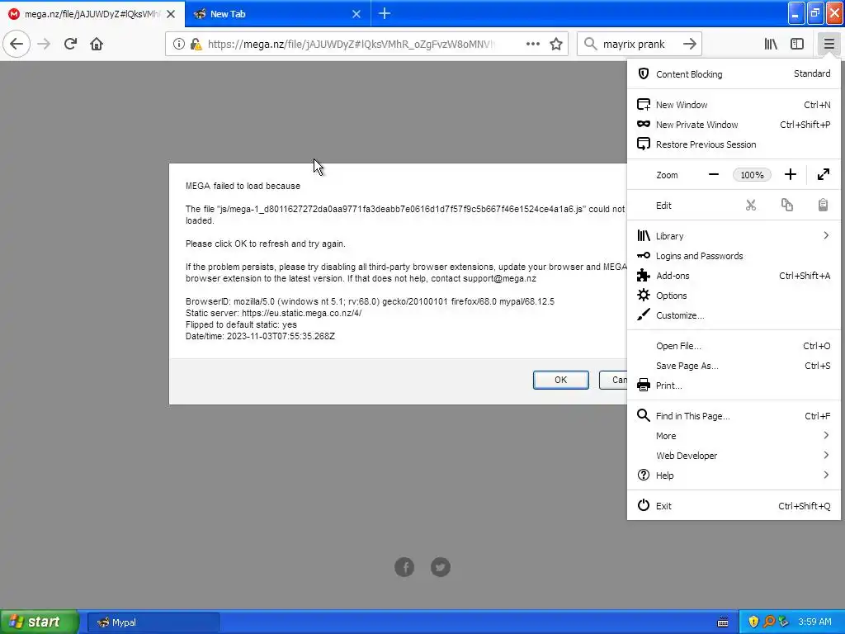Image resolution: width=845 pixels, height=634 pixels.
Task: Open the Windows start menu
Action: click(x=40, y=622)
